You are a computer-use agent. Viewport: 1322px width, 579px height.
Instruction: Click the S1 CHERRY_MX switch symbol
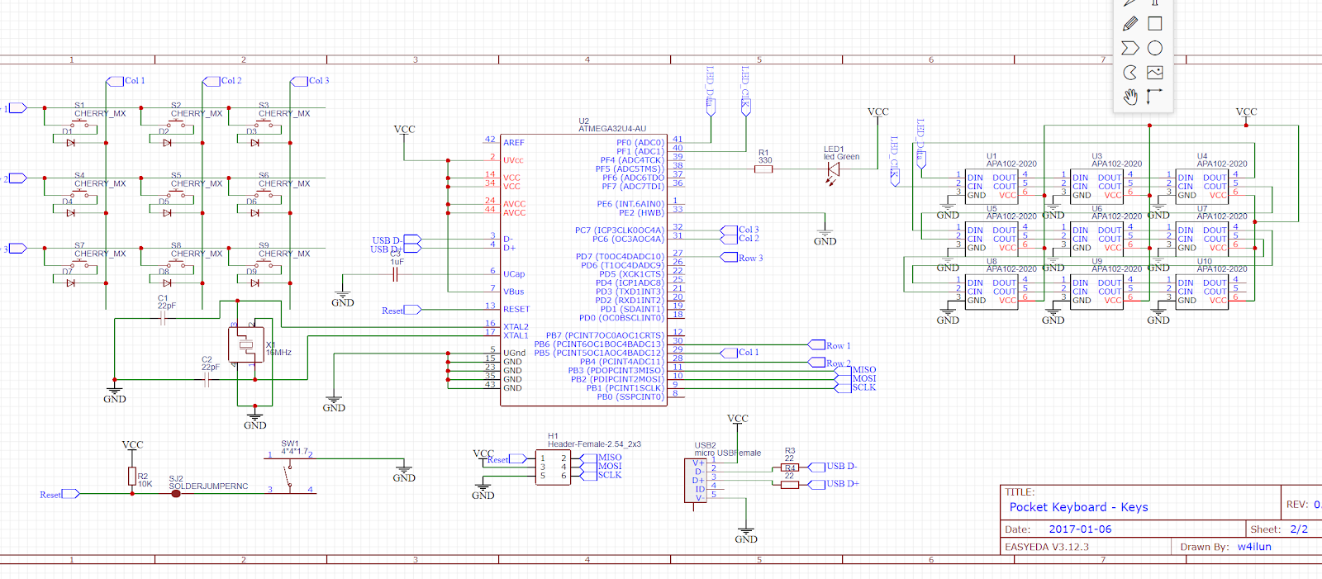[x=80, y=125]
